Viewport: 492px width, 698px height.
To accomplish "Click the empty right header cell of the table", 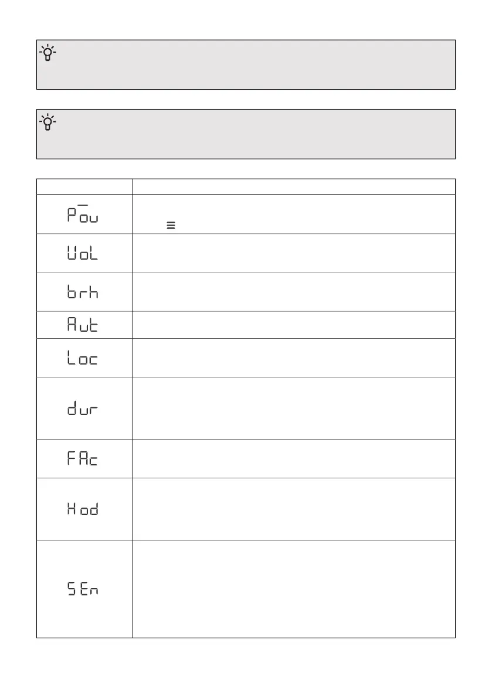I will [293, 186].
